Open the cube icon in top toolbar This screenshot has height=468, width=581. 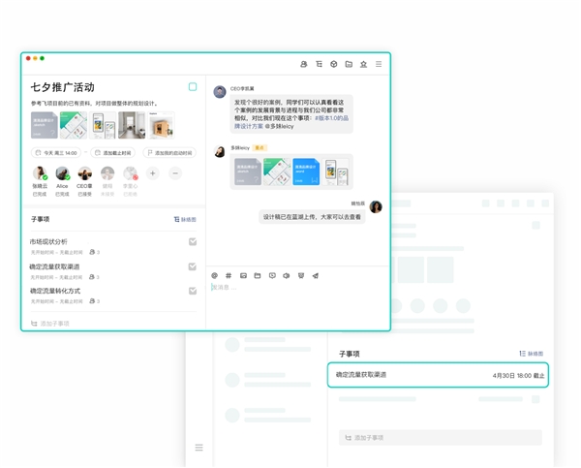[333, 64]
